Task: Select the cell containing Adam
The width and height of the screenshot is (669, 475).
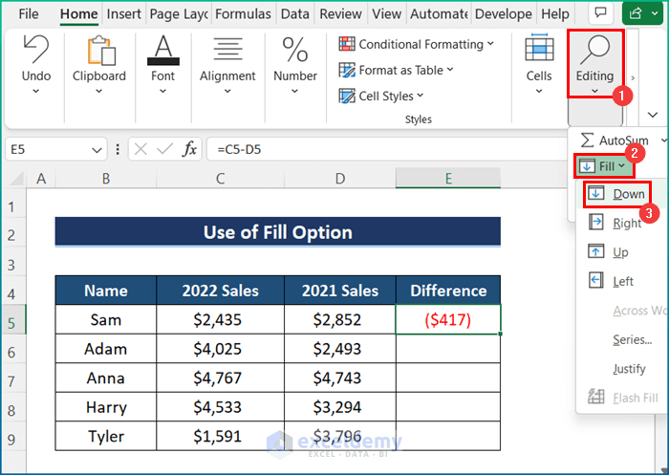Action: pos(106,349)
